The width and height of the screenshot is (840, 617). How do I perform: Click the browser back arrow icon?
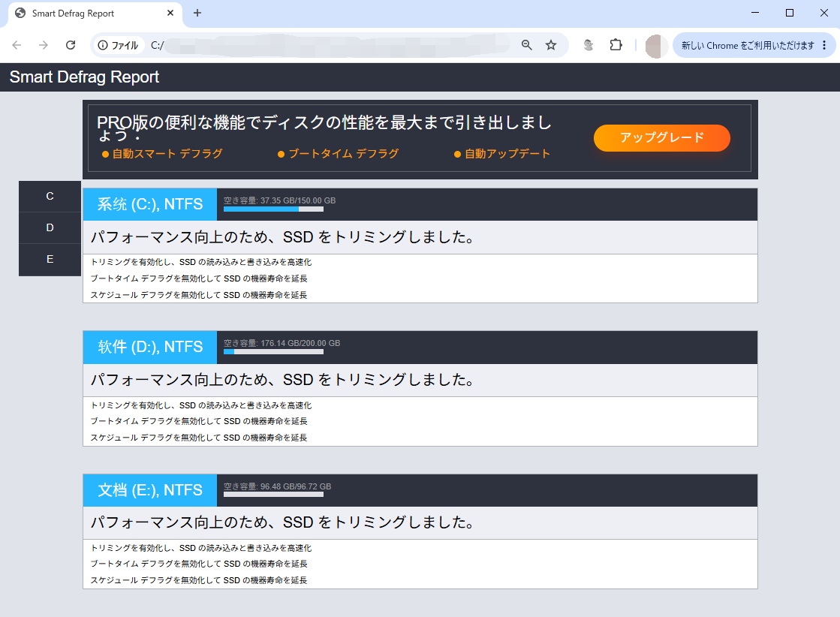(x=17, y=45)
